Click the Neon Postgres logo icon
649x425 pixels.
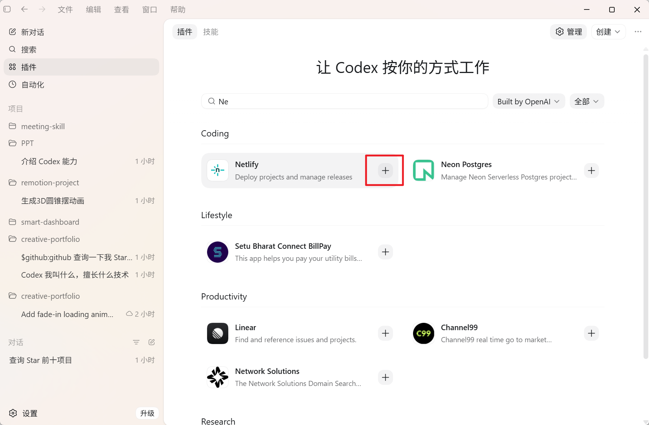[424, 170]
